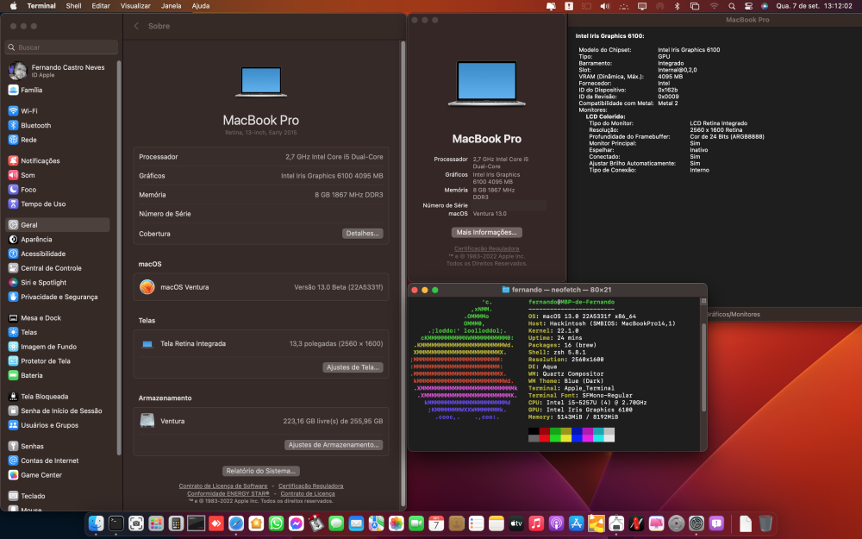Viewport: 862px width, 539px height.
Task: Open the Janela menu
Action: coord(171,6)
